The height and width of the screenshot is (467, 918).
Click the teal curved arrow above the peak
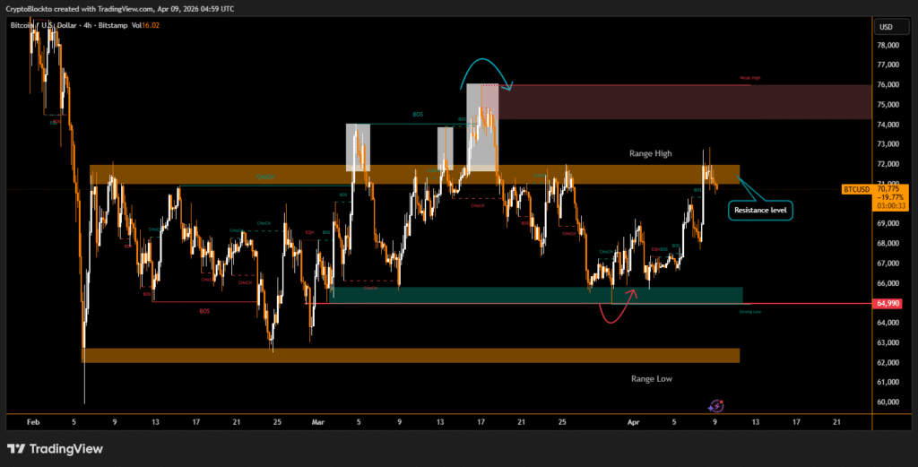click(489, 70)
